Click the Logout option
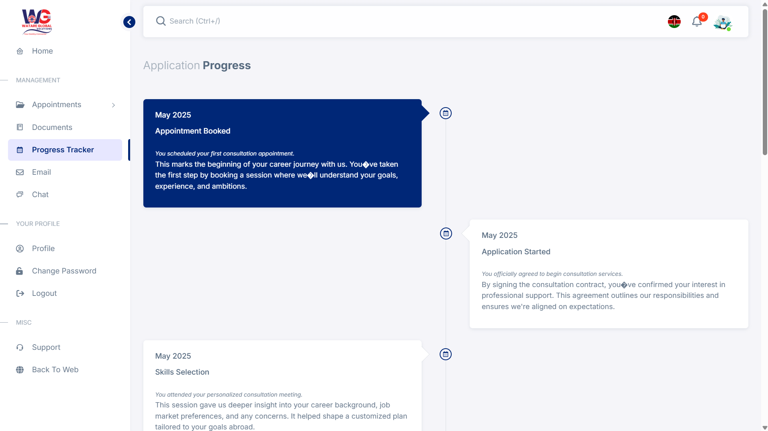This screenshot has width=768, height=431. pyautogui.click(x=44, y=293)
